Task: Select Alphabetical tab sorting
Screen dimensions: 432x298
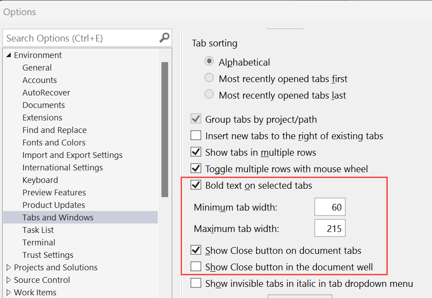Action: pyautogui.click(x=209, y=62)
